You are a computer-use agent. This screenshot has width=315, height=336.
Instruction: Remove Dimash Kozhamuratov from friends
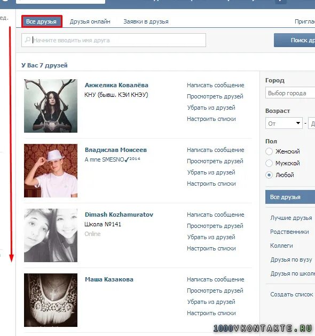click(211, 237)
